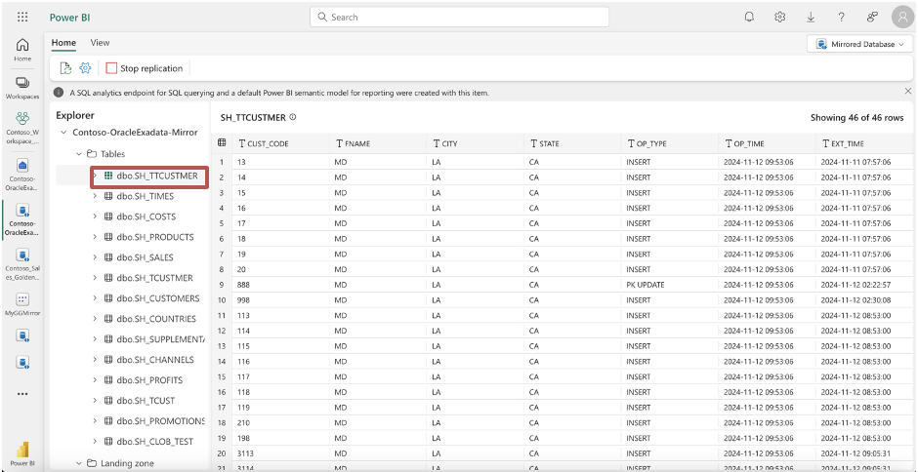Click into the Search box

[x=459, y=17]
